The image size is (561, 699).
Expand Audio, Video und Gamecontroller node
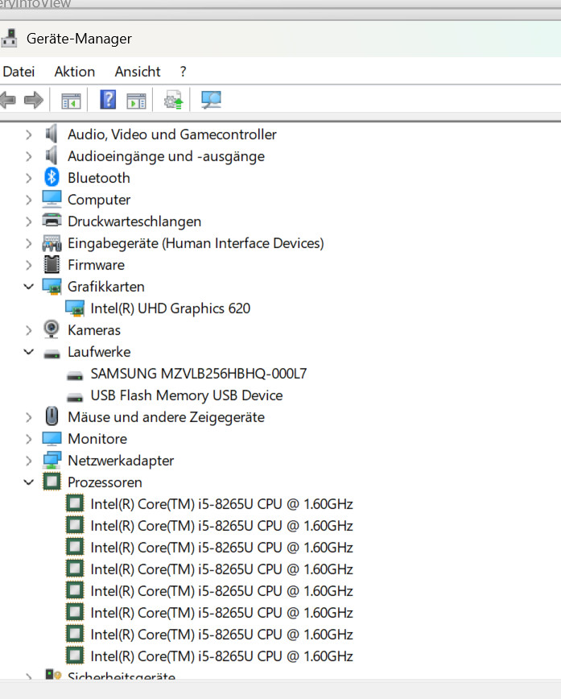[x=28, y=134]
